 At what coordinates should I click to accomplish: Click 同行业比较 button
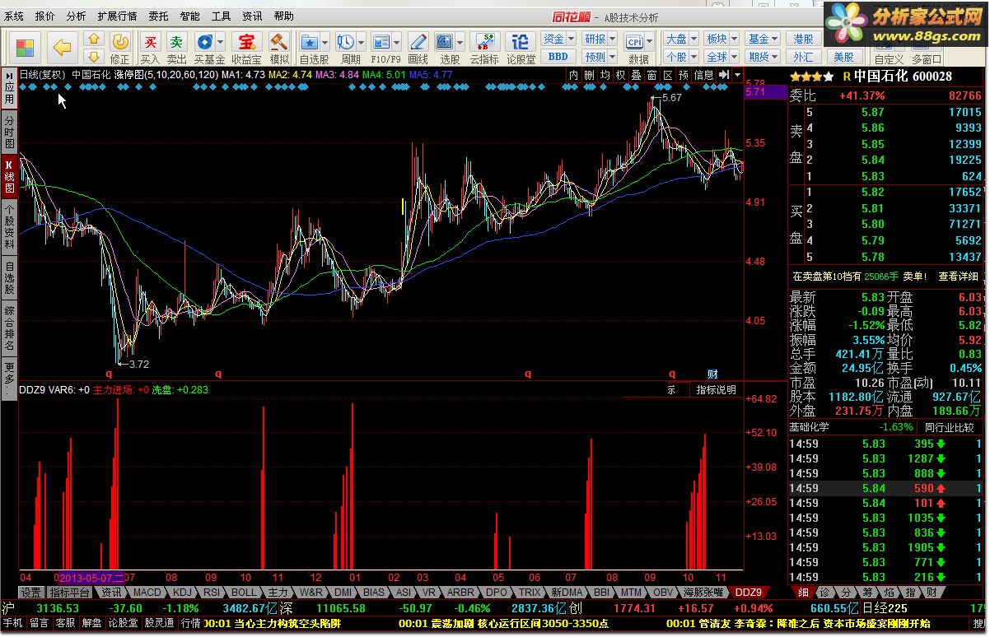(950, 428)
